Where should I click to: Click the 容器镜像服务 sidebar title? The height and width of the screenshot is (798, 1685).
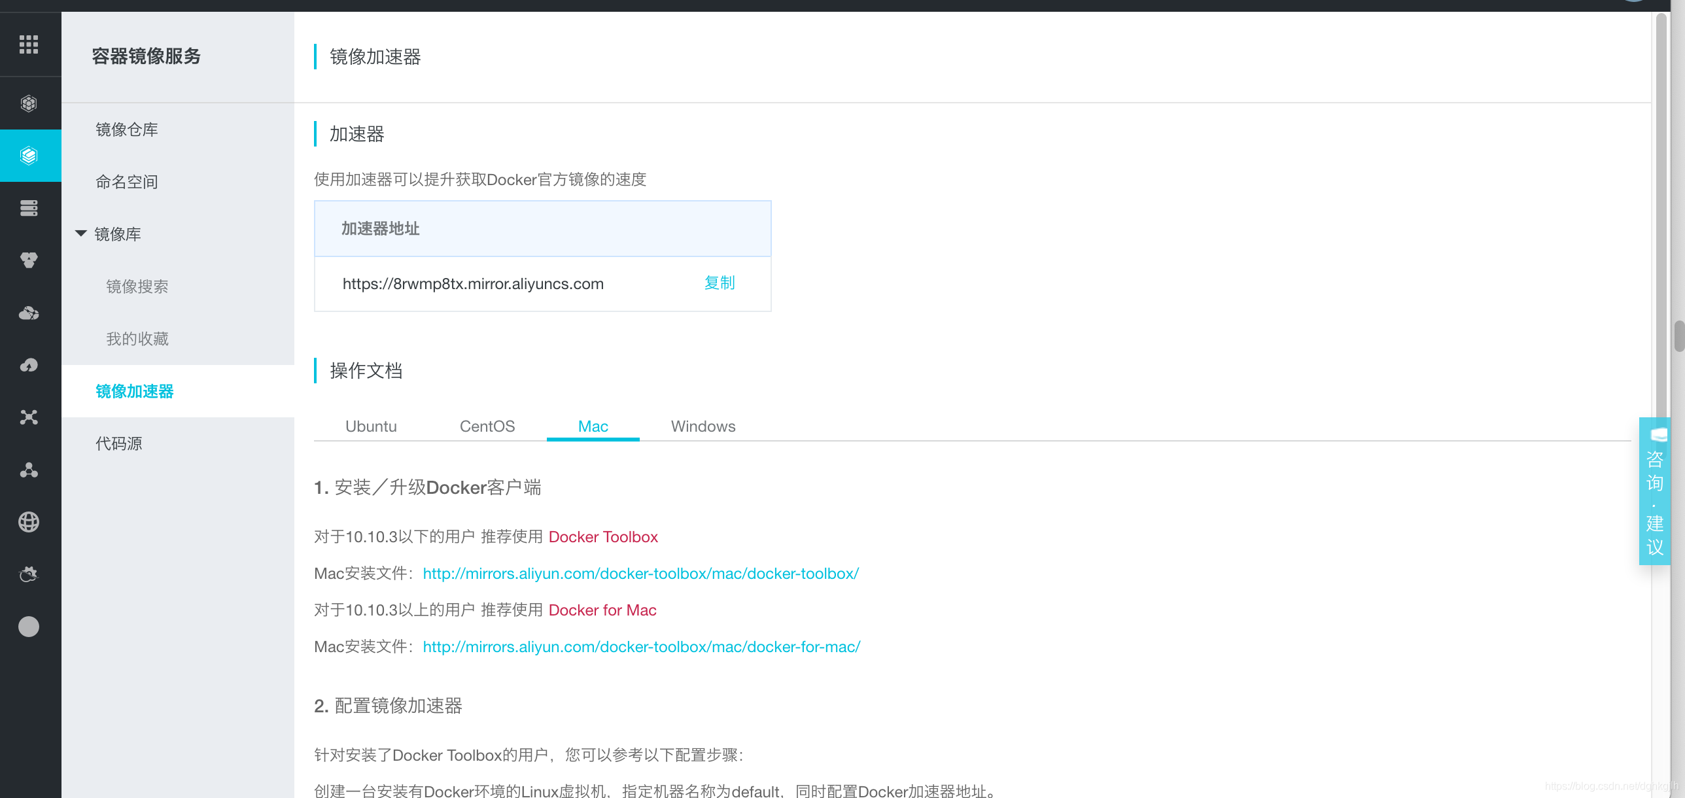[x=146, y=56]
